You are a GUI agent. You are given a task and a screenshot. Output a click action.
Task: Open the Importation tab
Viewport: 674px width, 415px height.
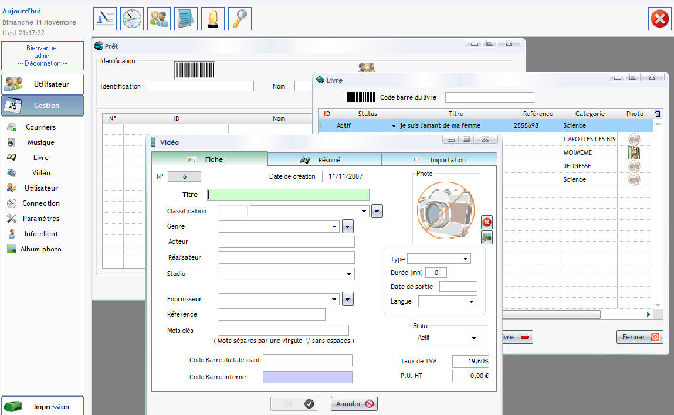pyautogui.click(x=439, y=159)
